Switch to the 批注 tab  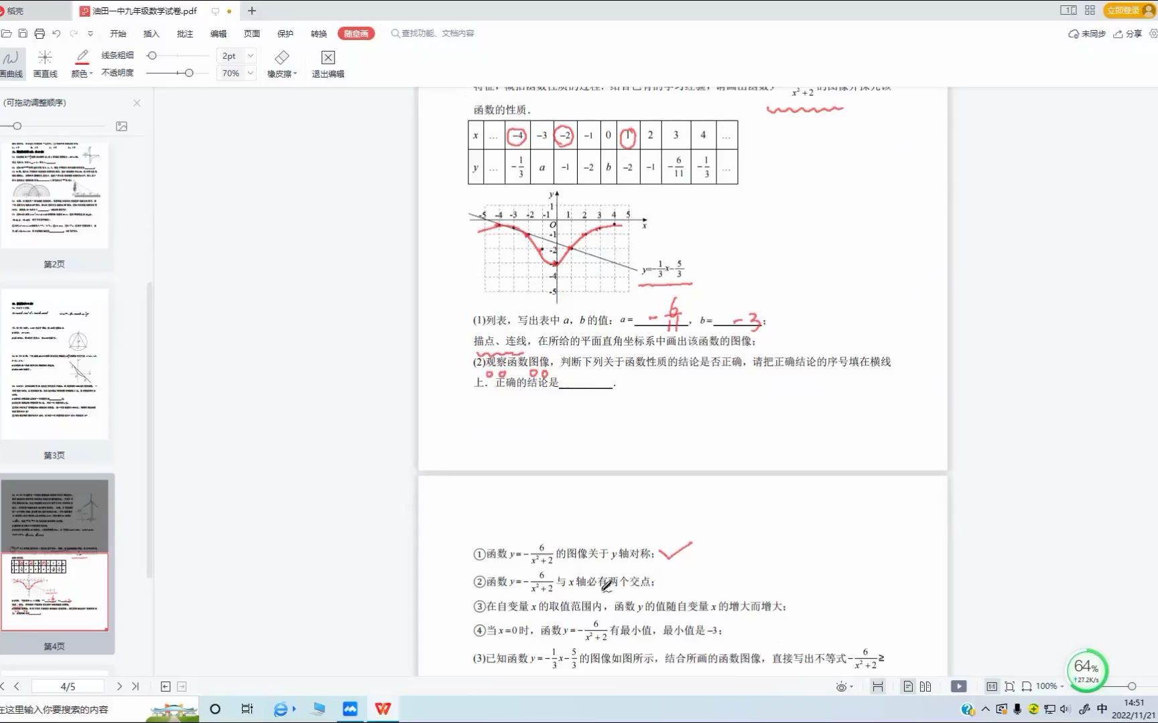pyautogui.click(x=184, y=33)
